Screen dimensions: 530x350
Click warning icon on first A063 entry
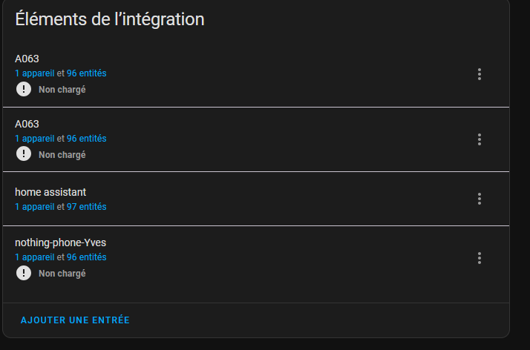24,89
